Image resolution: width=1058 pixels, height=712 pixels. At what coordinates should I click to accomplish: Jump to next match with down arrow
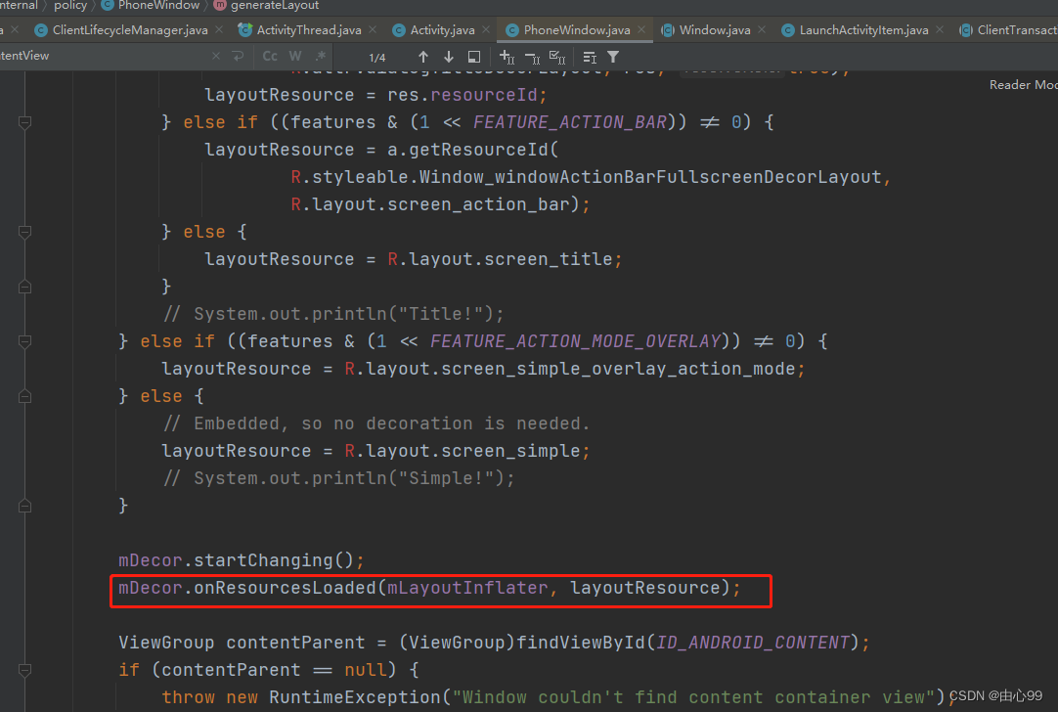click(x=448, y=56)
